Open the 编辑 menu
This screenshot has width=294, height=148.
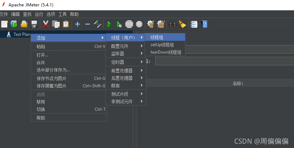[15, 14]
